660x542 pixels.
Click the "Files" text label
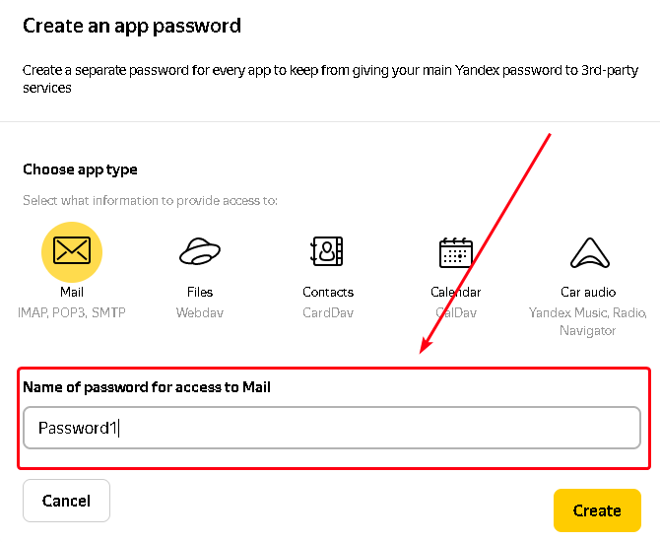(200, 292)
